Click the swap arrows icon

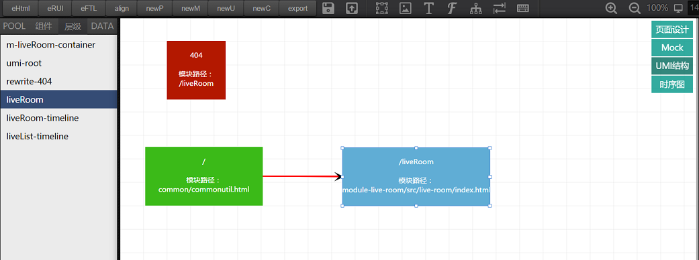[500, 8]
